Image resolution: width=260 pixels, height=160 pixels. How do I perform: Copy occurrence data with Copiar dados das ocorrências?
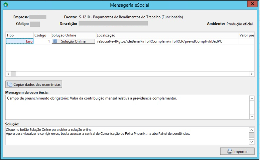tap(34, 84)
